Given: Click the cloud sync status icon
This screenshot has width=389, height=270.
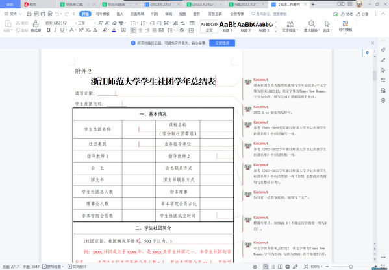Looking at the screenshot, I should tap(335, 14).
